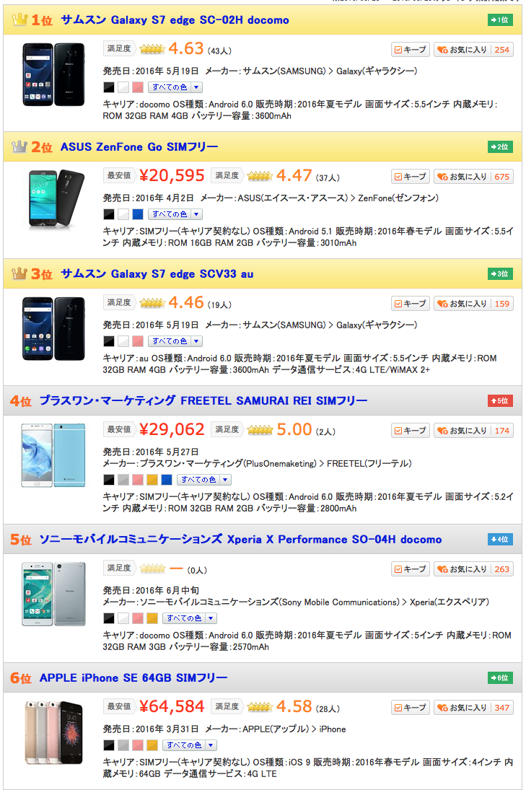This screenshot has width=526, height=790.
Task: Click the silver crown icon beside 2位
Action: (x=19, y=146)
